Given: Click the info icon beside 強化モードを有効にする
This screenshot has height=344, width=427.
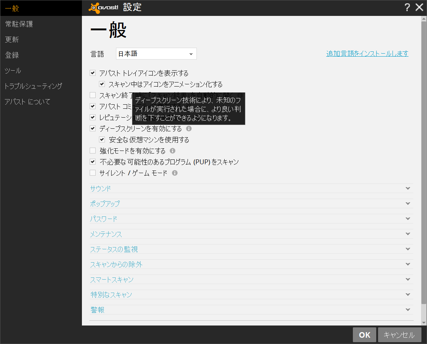Looking at the screenshot, I should pos(172,151).
